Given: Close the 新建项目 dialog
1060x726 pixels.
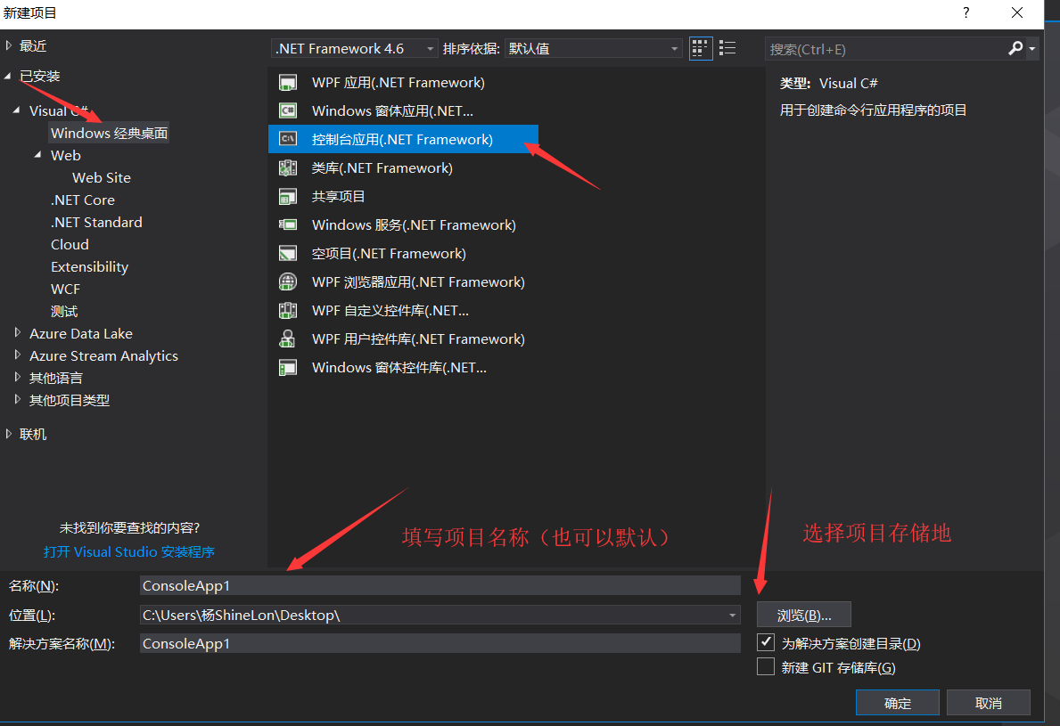Looking at the screenshot, I should click(1016, 12).
